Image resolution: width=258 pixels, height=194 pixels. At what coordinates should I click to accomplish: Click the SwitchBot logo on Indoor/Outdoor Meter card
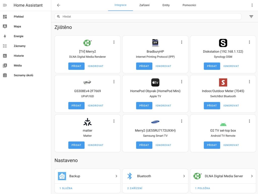point(223,82)
